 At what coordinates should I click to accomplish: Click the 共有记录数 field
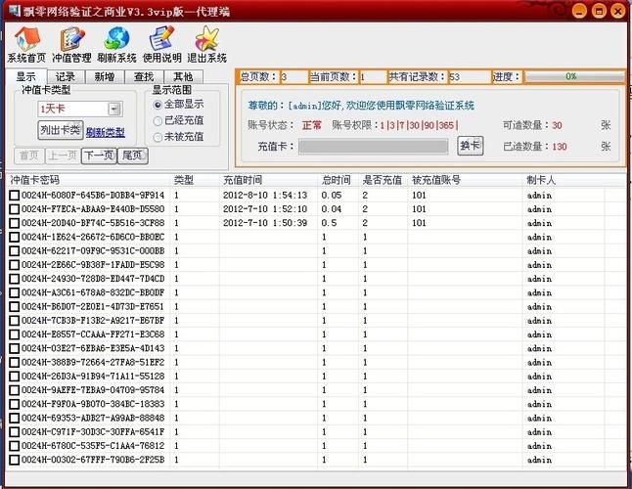pyautogui.click(x=470, y=76)
